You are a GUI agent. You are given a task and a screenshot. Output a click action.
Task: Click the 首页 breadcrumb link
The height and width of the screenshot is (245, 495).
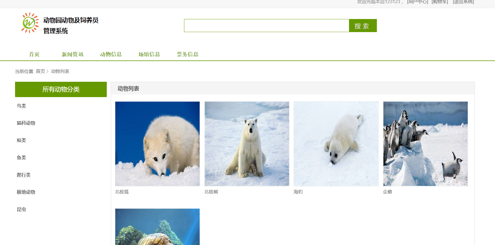coord(40,71)
